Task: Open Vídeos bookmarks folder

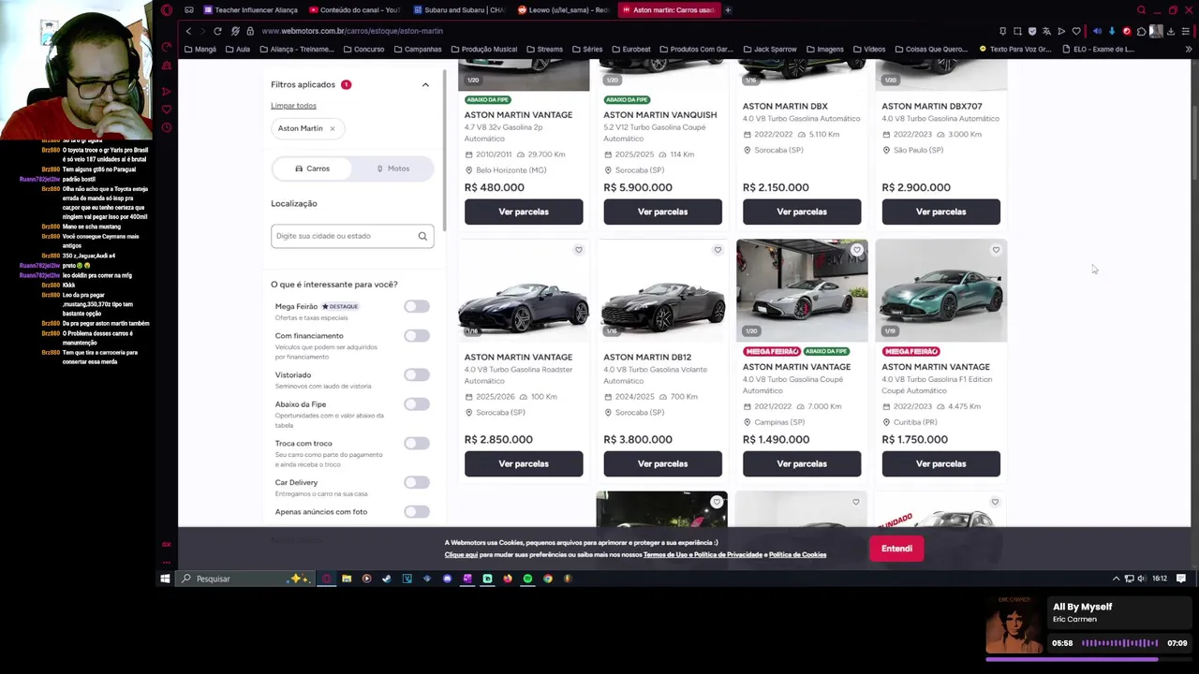Action: coord(869,49)
